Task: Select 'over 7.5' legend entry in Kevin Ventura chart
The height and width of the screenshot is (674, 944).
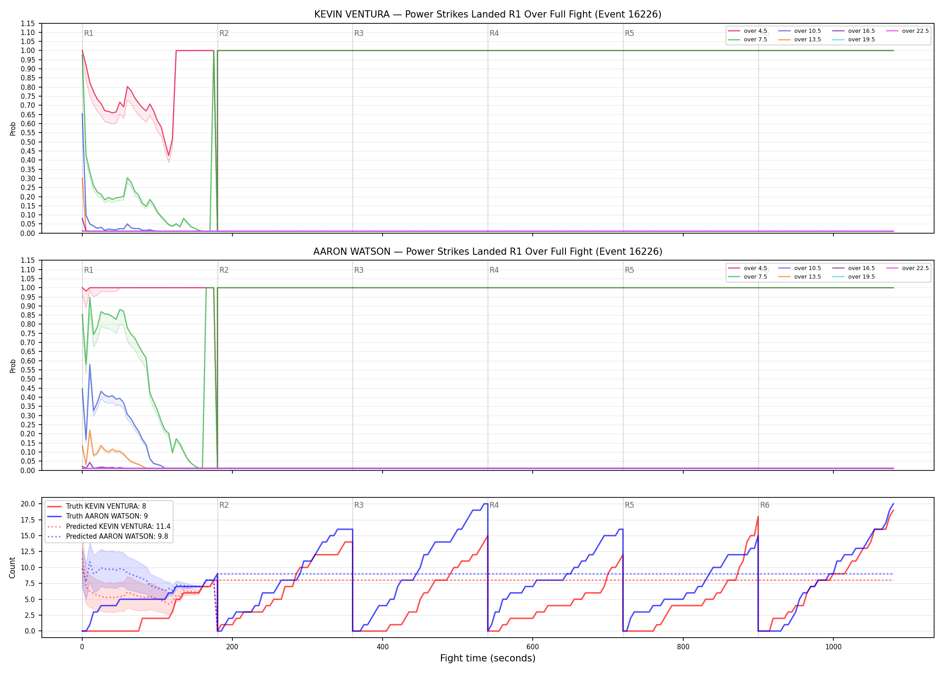Action: coord(748,40)
